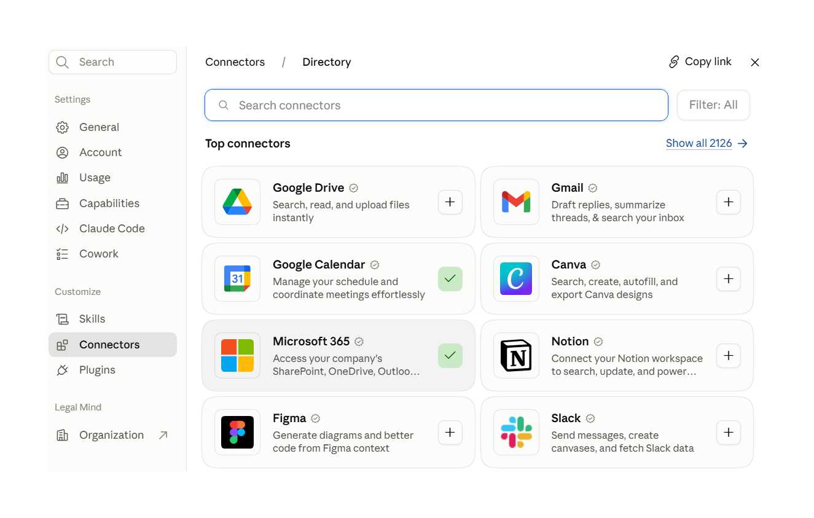Go to the Plugins section

coord(112,370)
